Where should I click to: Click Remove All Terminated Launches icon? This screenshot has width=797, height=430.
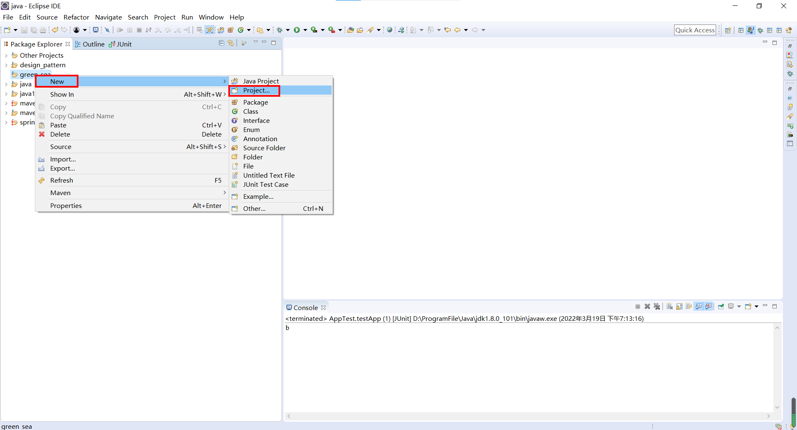pyautogui.click(x=657, y=307)
